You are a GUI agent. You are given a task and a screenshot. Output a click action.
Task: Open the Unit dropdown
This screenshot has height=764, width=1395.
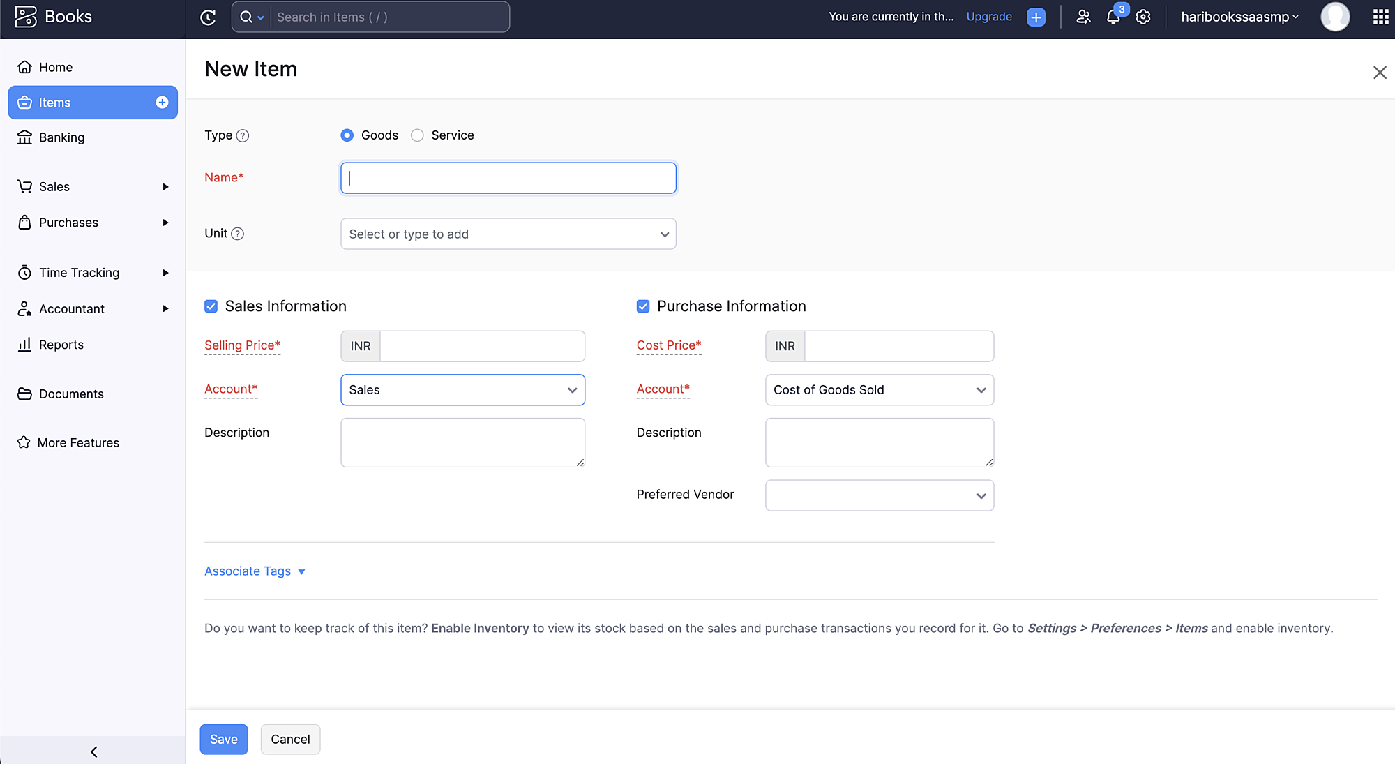[x=508, y=234]
